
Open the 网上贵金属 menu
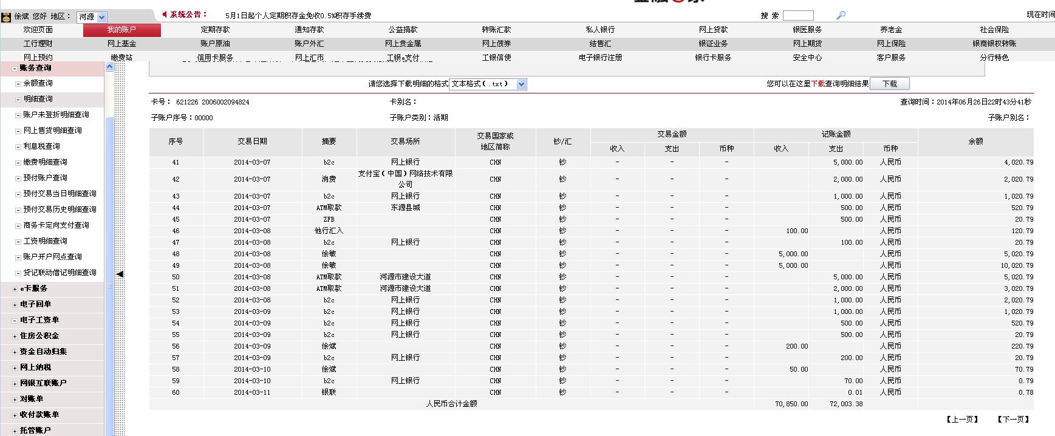click(x=403, y=44)
